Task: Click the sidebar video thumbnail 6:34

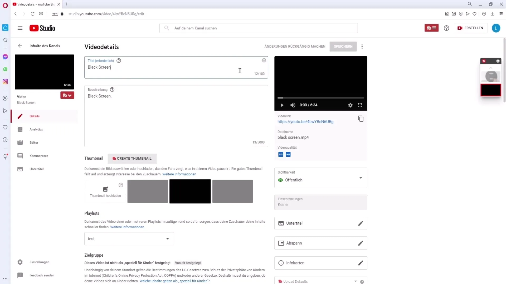Action: click(44, 72)
